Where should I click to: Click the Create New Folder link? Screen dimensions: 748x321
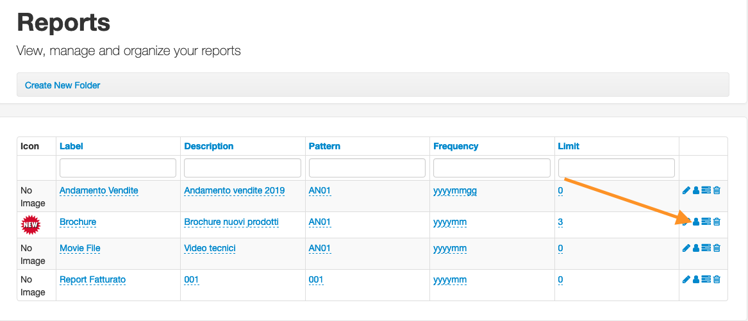tap(62, 85)
